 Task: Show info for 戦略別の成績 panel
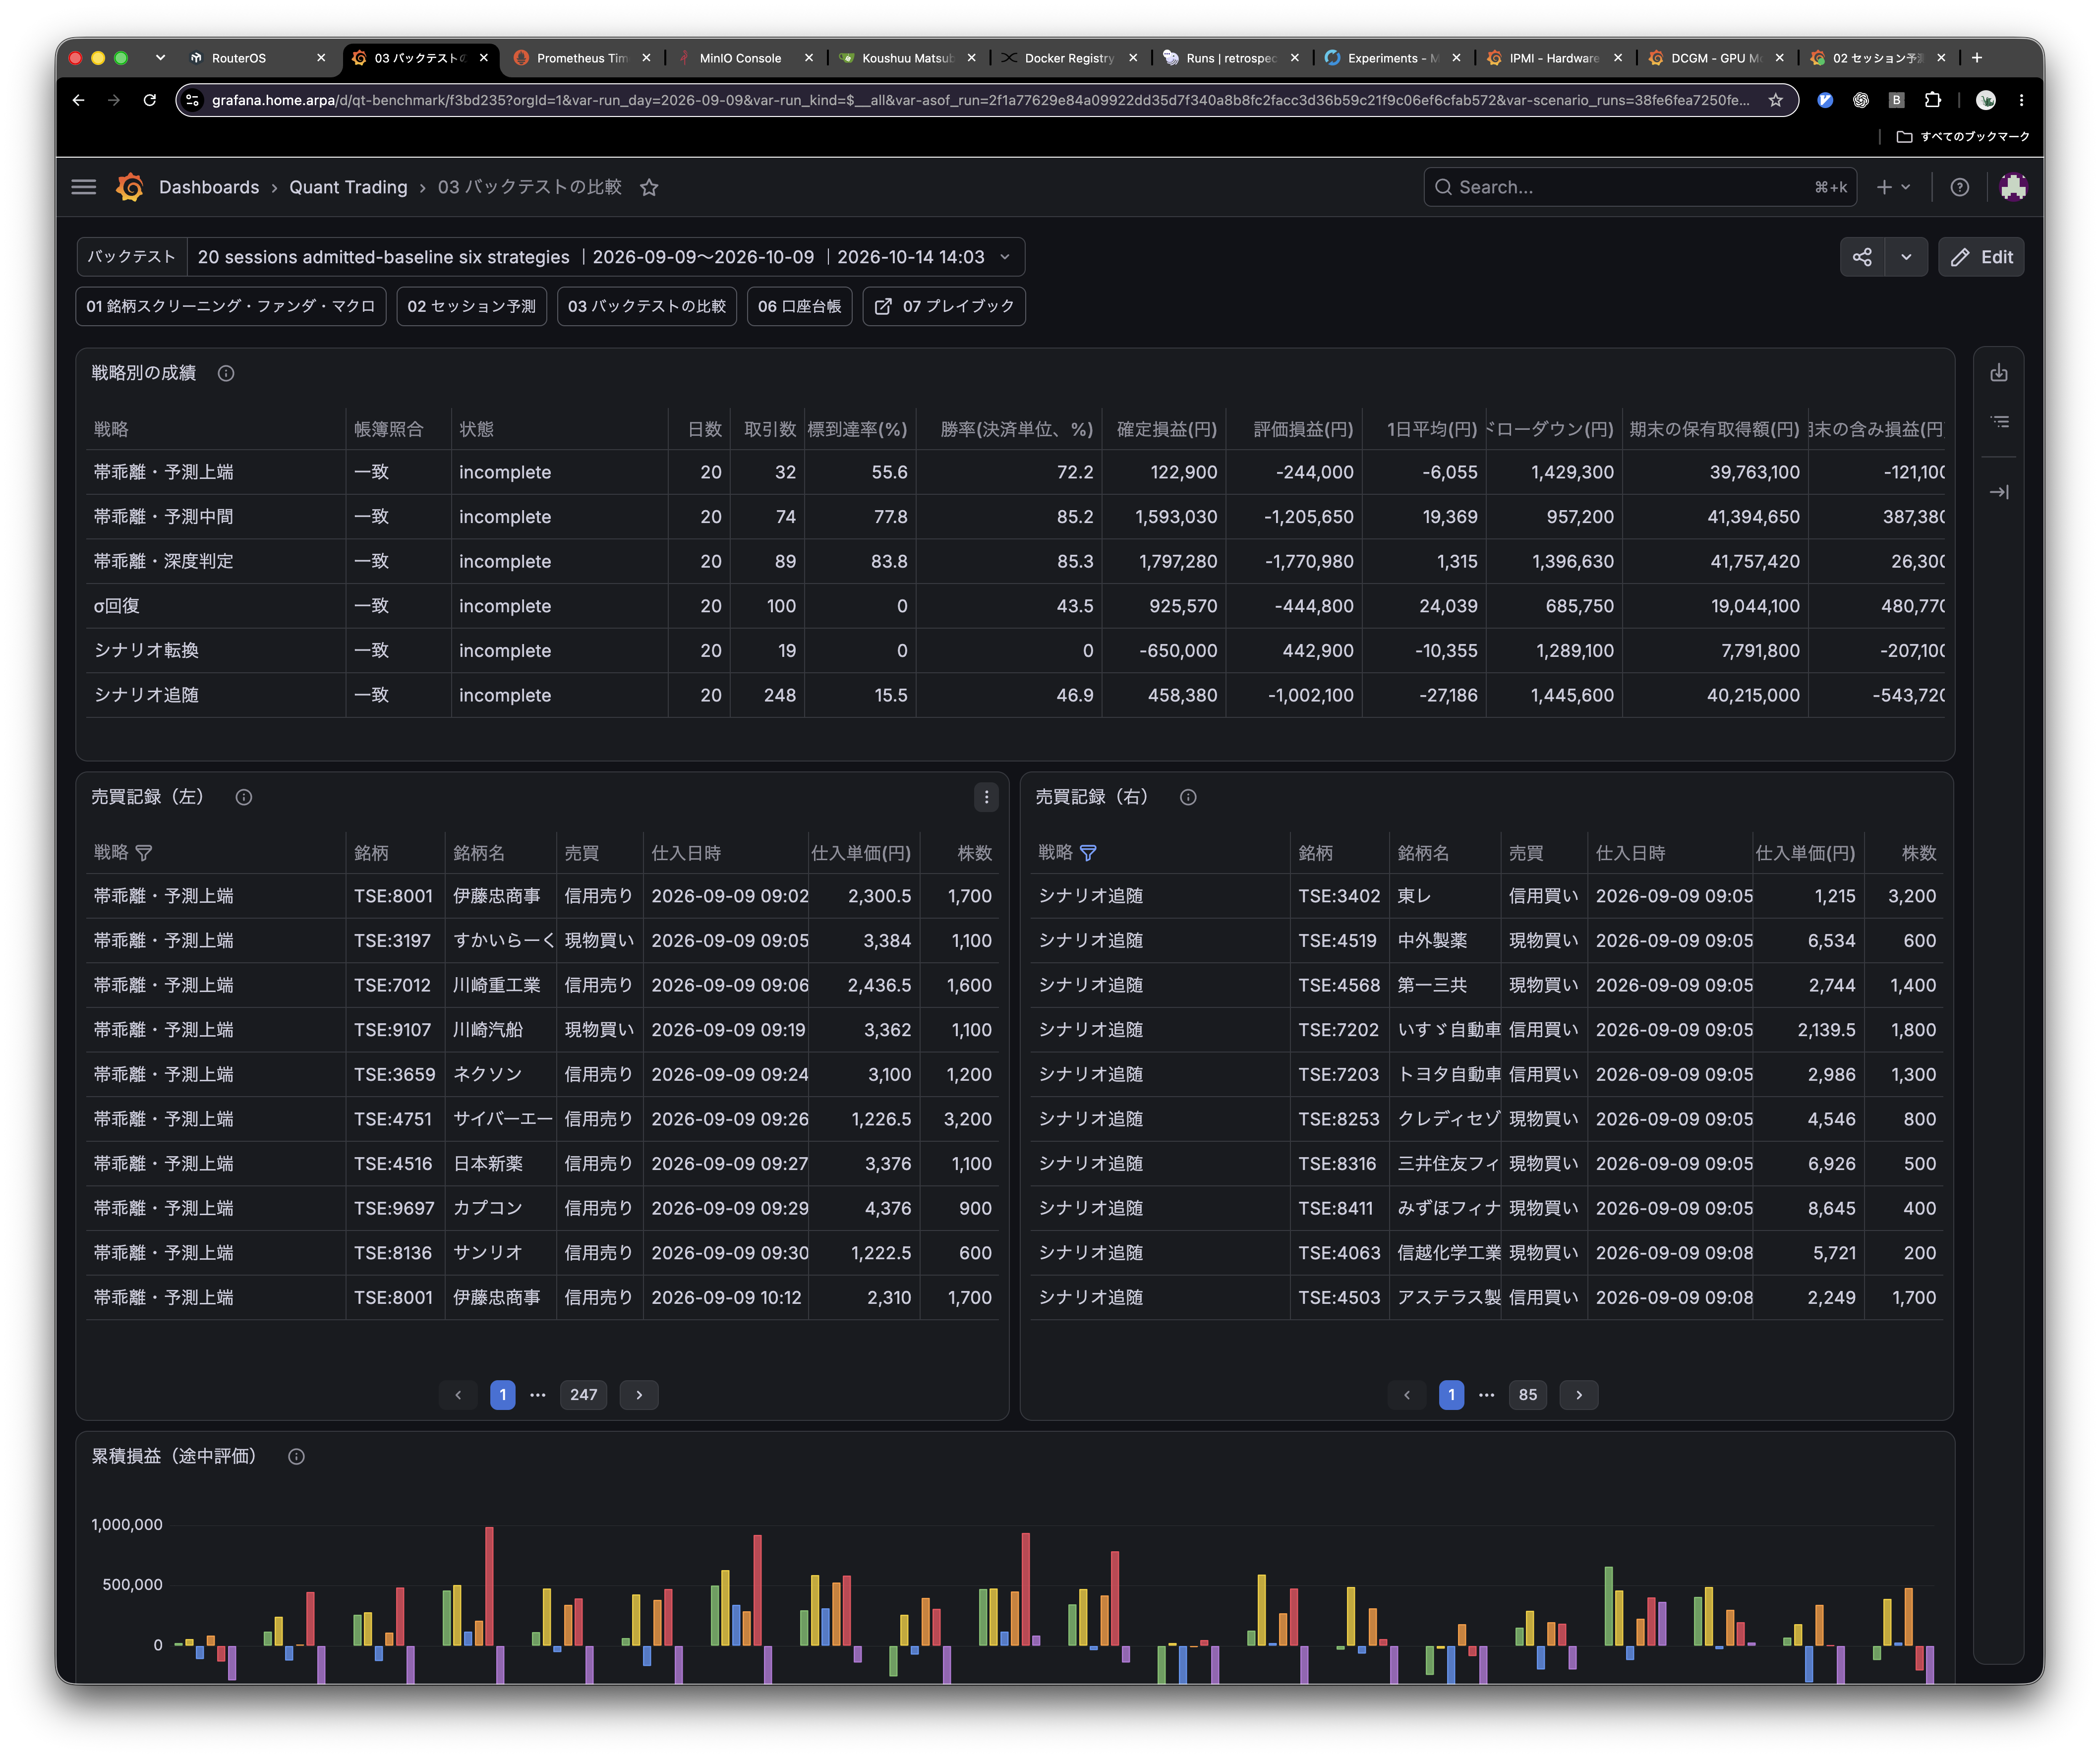click(x=226, y=373)
